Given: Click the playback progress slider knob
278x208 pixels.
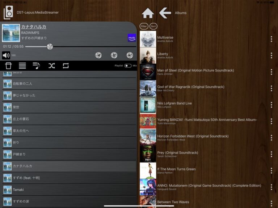Looking at the screenshot, I should tap(50, 47).
